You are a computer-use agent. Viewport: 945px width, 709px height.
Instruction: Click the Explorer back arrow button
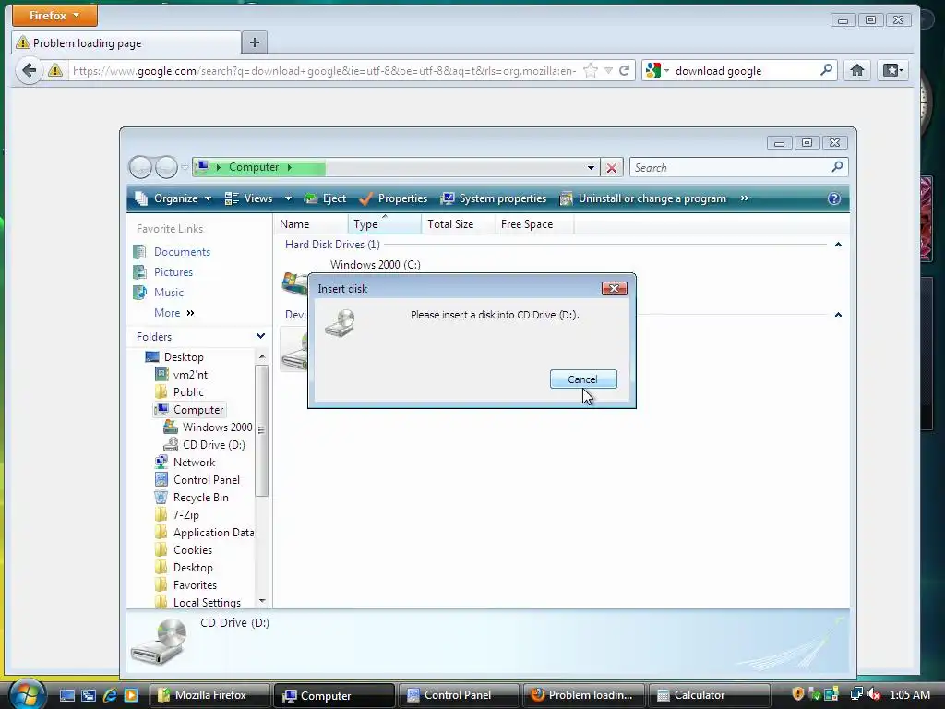point(140,167)
